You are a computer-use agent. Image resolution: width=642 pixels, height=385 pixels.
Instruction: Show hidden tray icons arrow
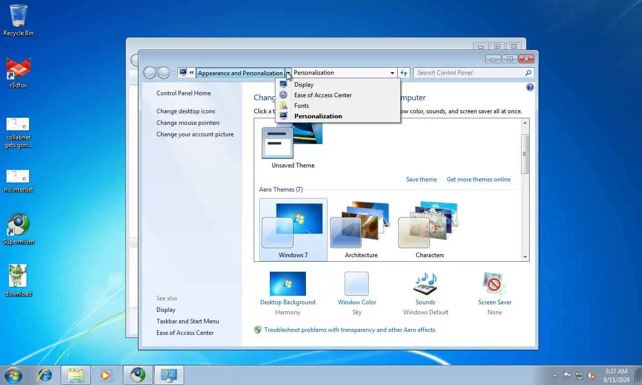(x=555, y=375)
